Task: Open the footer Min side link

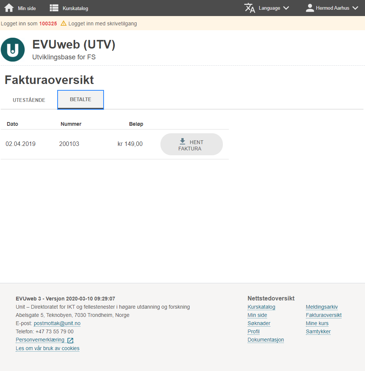Action: (x=257, y=315)
